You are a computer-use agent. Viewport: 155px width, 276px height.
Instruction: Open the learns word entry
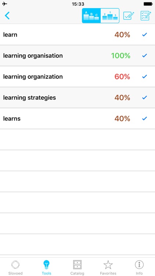click(x=12, y=118)
